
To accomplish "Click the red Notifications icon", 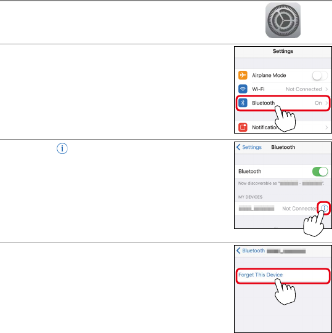I will pyautogui.click(x=243, y=127).
